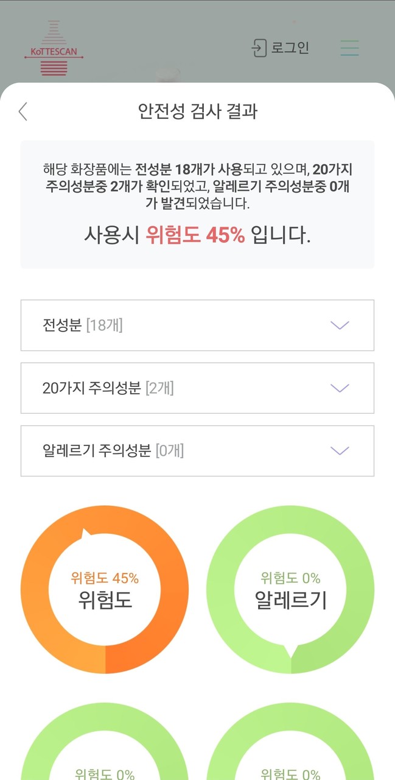Click the chevron on the 20가지 주의성분 row
This screenshot has width=395, height=780.
tap(339, 388)
